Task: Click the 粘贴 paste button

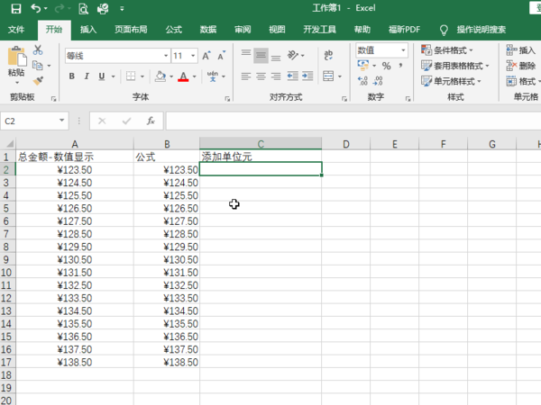Action: point(16,63)
